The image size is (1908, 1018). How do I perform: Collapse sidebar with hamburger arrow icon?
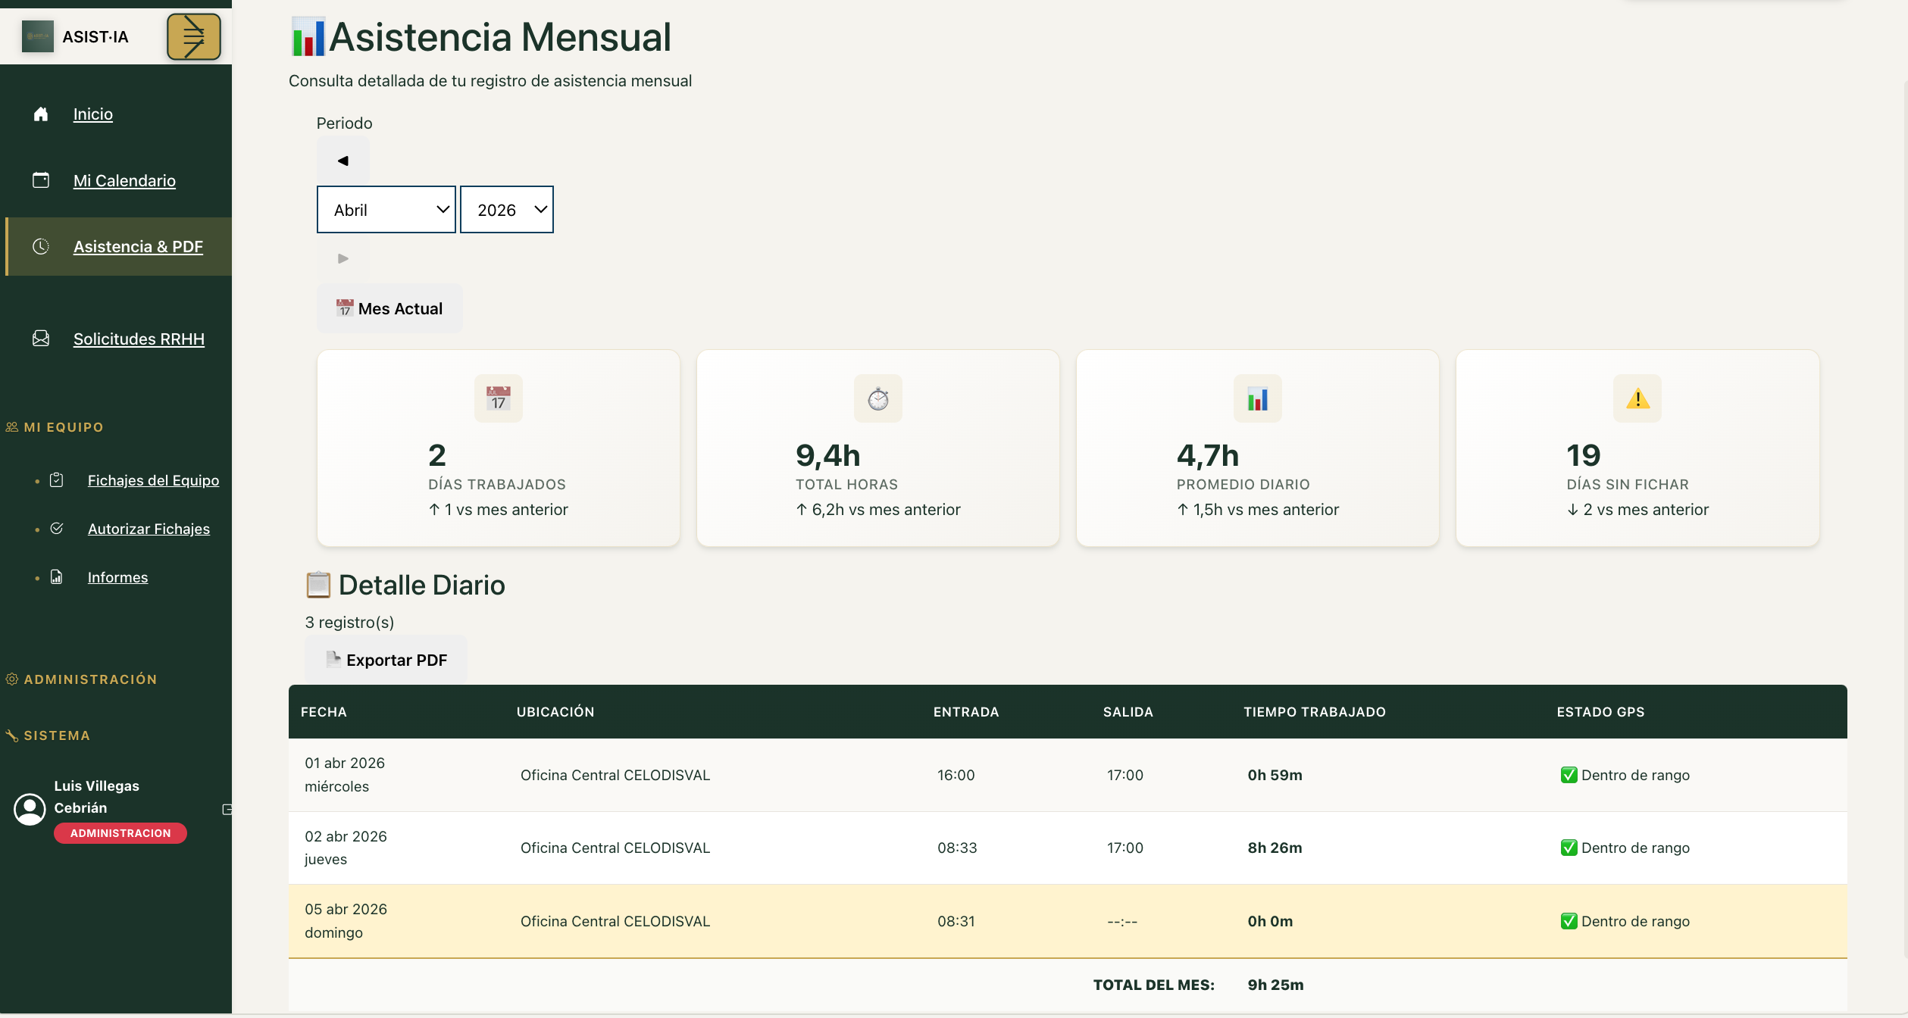tap(193, 36)
